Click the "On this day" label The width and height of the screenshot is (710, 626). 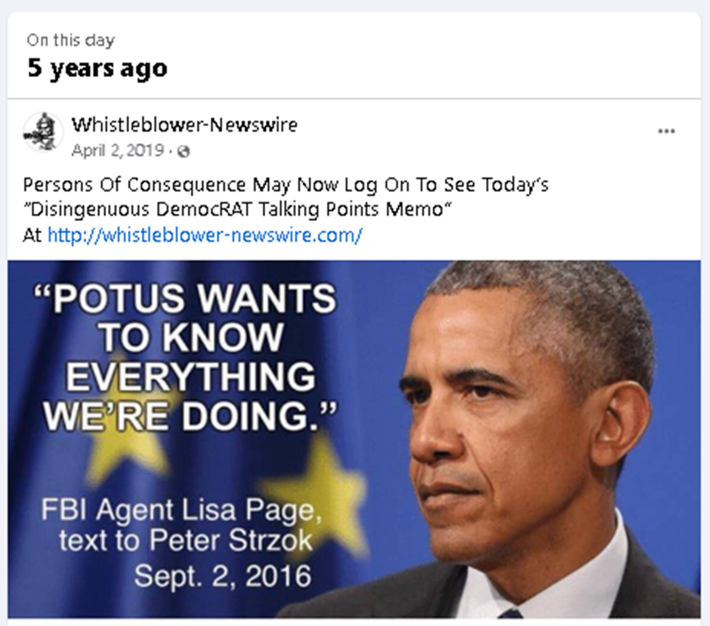point(70,40)
